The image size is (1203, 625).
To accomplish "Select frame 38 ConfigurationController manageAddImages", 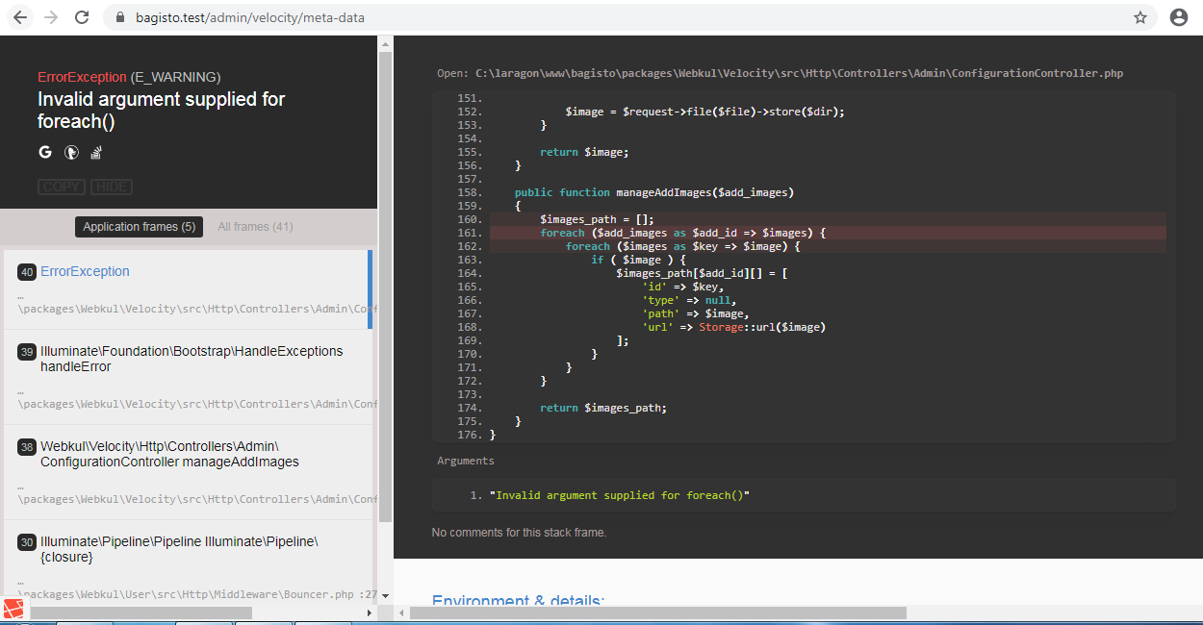I will [188, 472].
